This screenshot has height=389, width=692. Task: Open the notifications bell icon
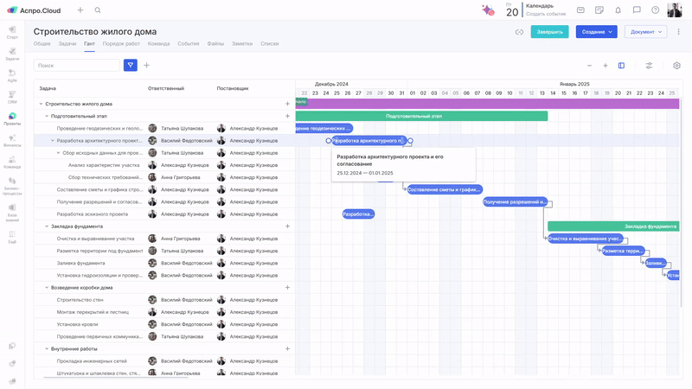point(618,10)
